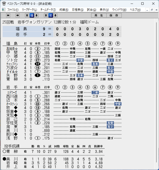Minimize the inner document window
Image resolution: width=159 pixels, height=170 pixels.
pyautogui.click(x=147, y=10)
